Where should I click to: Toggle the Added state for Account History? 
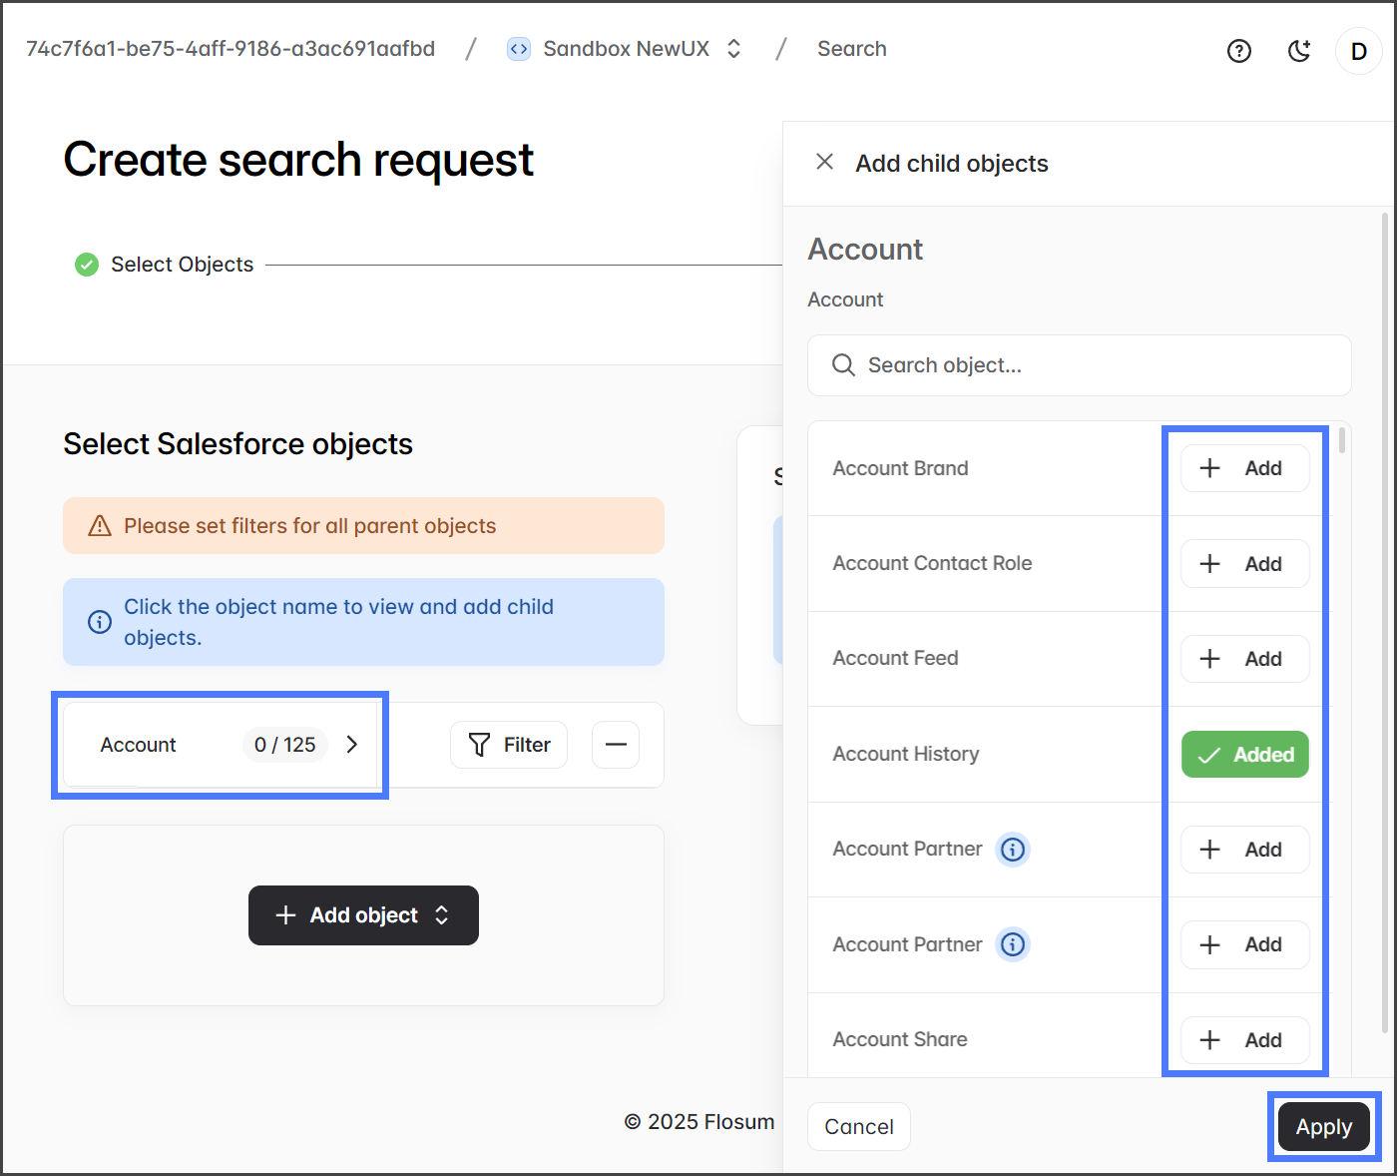[1244, 755]
